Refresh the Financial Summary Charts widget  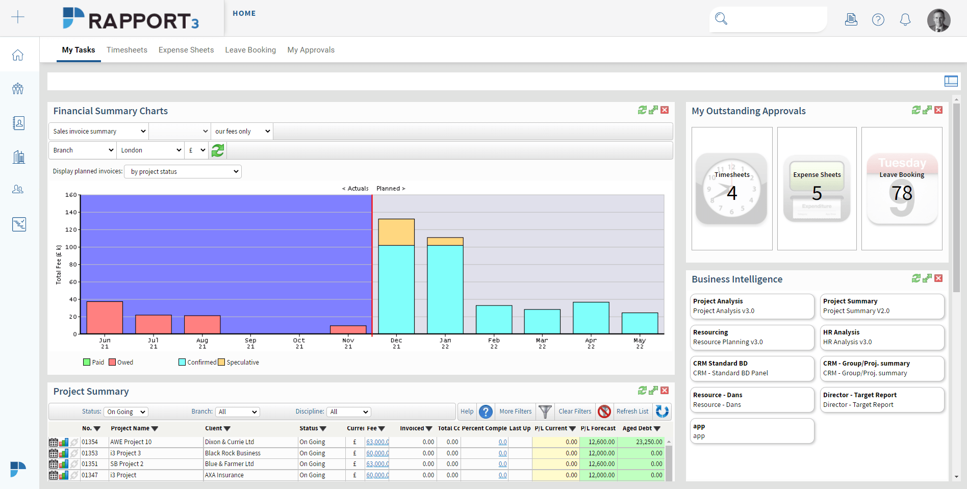[x=642, y=110]
